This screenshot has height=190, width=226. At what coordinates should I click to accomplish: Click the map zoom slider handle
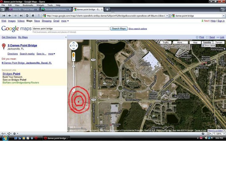pos(73,66)
